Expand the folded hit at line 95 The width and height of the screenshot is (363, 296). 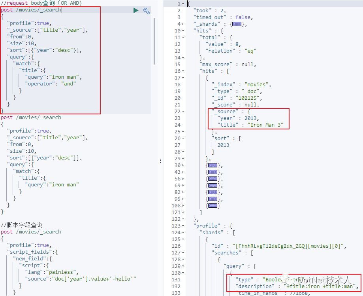point(183,199)
